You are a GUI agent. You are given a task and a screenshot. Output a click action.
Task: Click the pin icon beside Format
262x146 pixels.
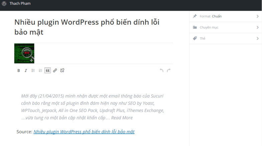click(195, 16)
